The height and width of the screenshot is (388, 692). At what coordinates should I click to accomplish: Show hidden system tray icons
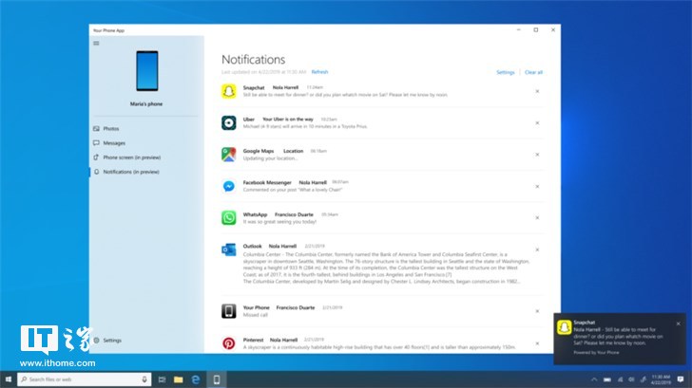(x=594, y=379)
